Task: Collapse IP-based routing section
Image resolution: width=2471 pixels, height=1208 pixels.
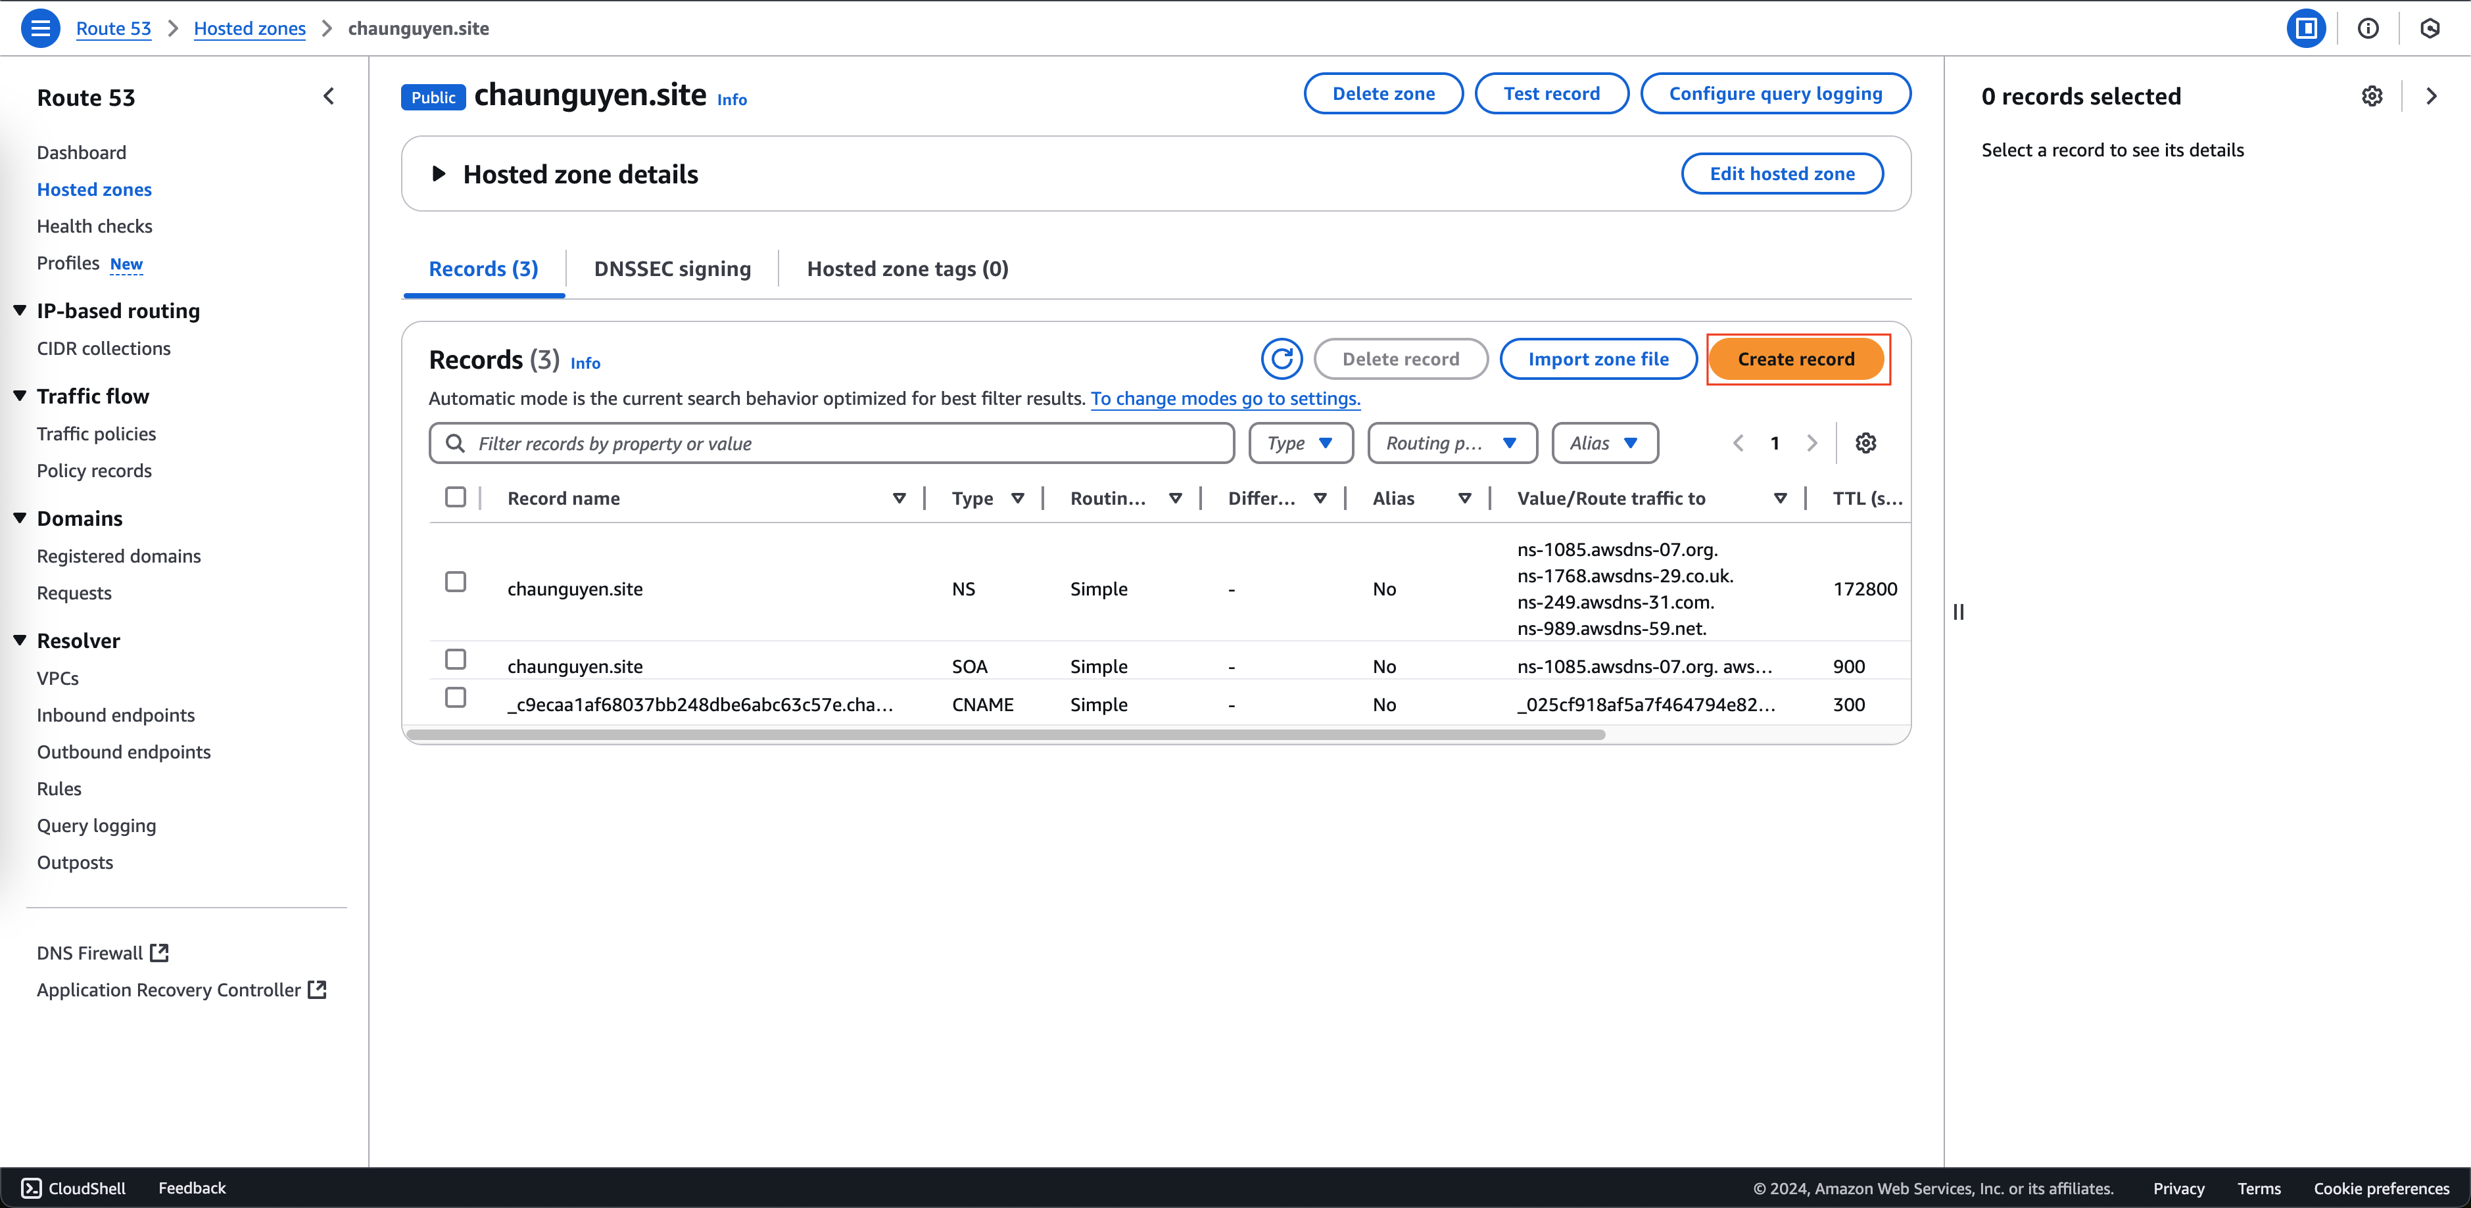Action: click(x=19, y=311)
